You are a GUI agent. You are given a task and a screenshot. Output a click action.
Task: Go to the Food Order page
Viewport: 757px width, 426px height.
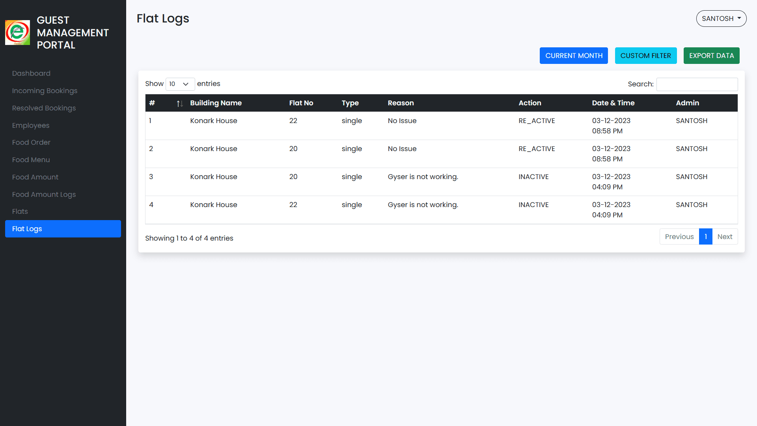31,142
